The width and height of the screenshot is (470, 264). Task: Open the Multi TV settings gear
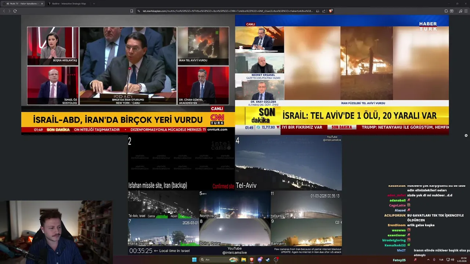[x=466, y=135]
